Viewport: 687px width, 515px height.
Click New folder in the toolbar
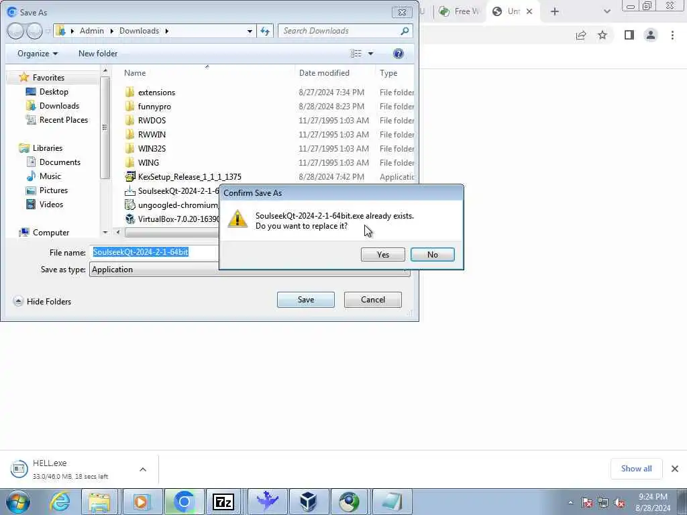(x=98, y=54)
